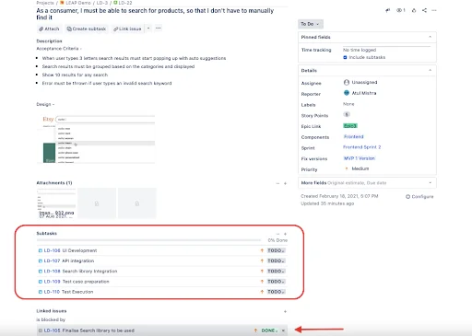
Task: Vote for this issue with thumbs-up icon
Action: coord(414,10)
